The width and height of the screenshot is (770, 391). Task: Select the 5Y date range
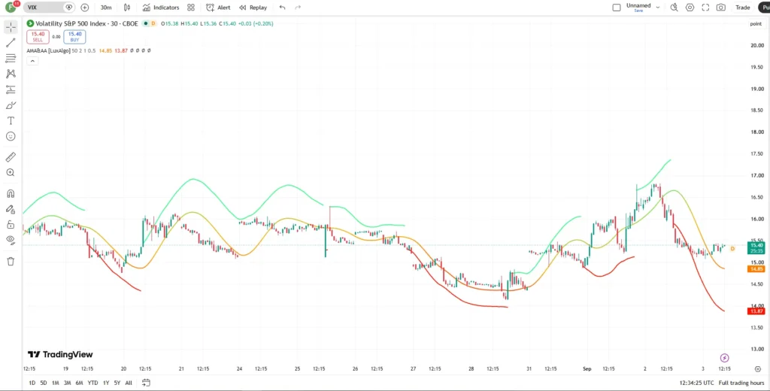[117, 383]
